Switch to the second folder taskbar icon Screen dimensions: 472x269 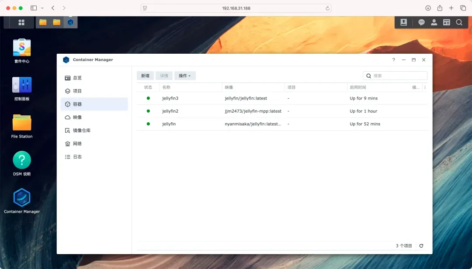(56, 22)
